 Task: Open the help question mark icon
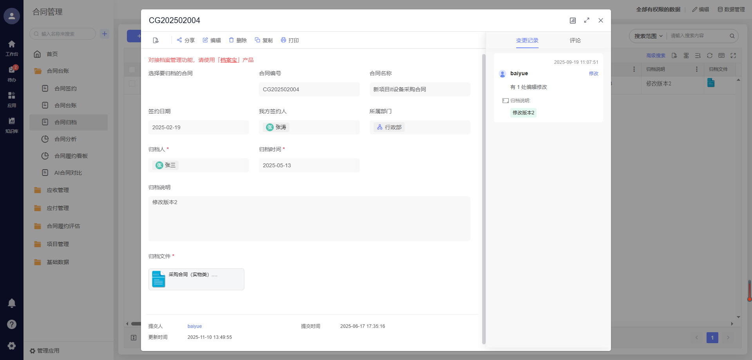(12, 324)
